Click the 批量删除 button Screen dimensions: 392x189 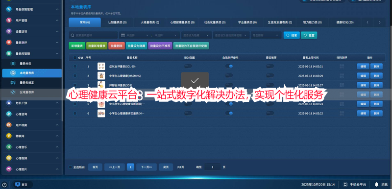click(117, 46)
